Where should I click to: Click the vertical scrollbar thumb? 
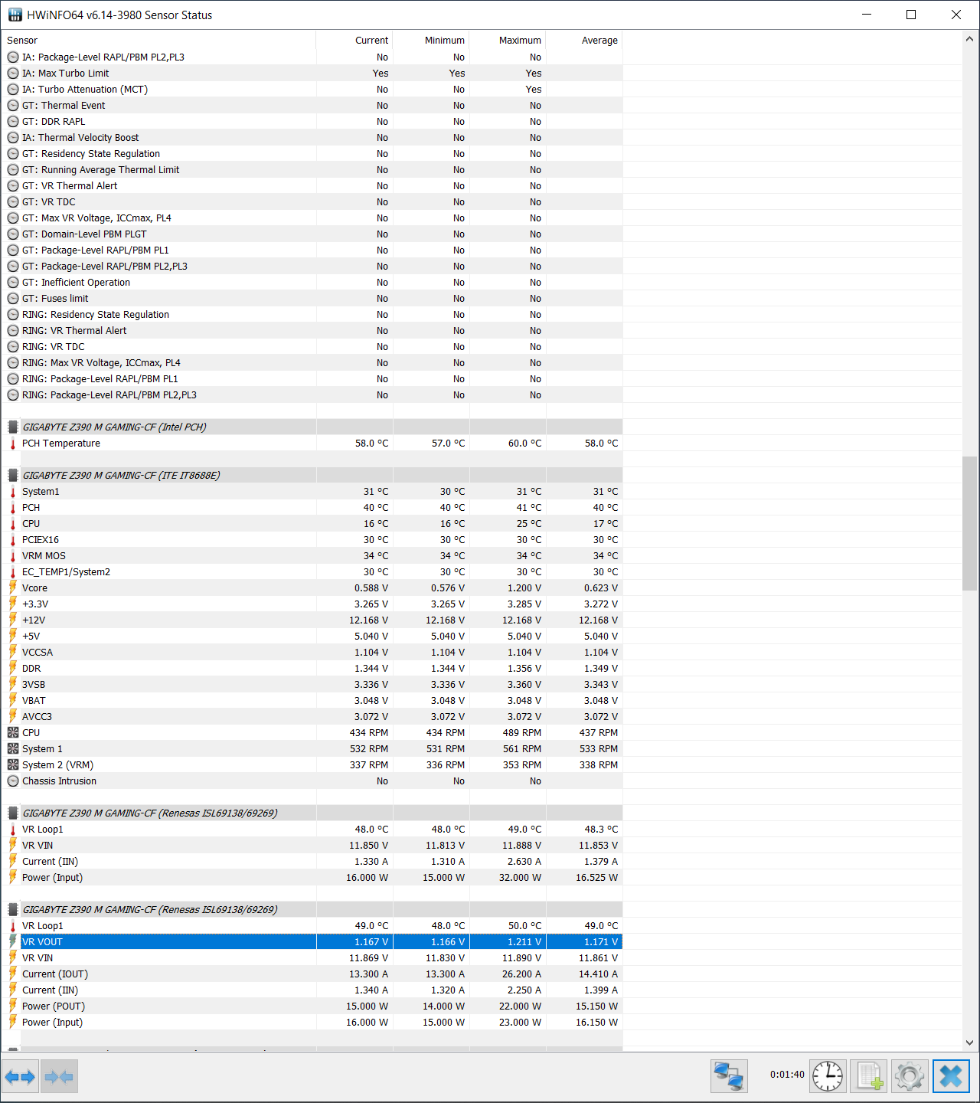point(970,523)
